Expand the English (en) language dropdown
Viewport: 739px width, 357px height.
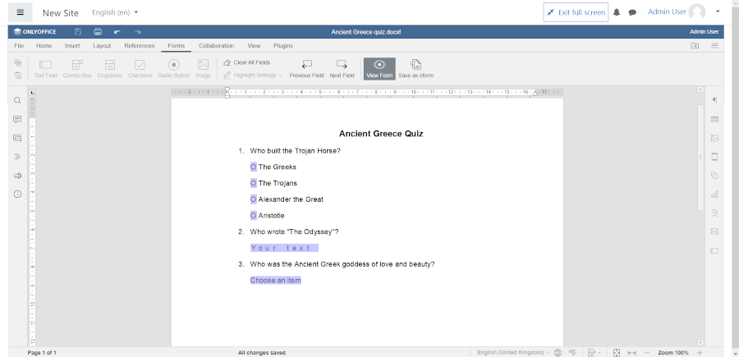115,12
